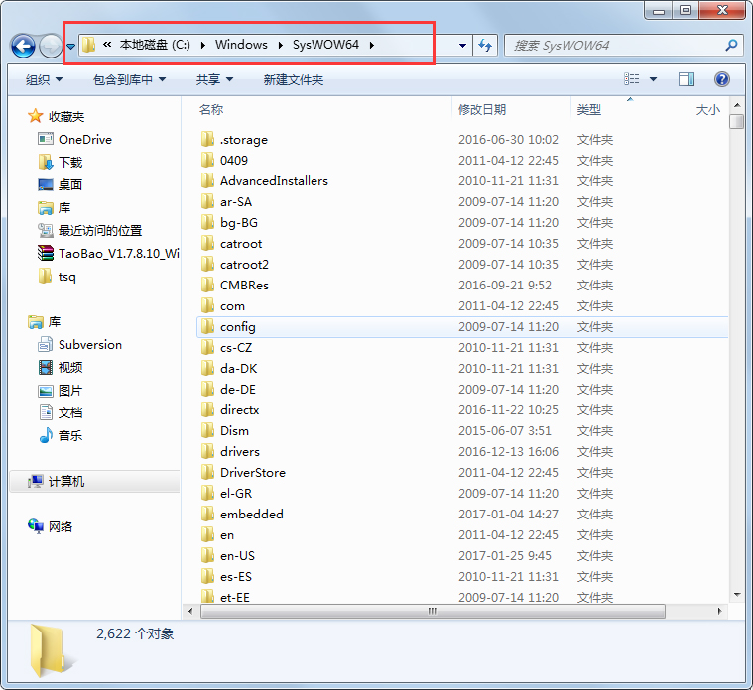This screenshot has height=690, width=753.
Task: Open OneDrive in the favorites sidebar
Action: (x=84, y=140)
